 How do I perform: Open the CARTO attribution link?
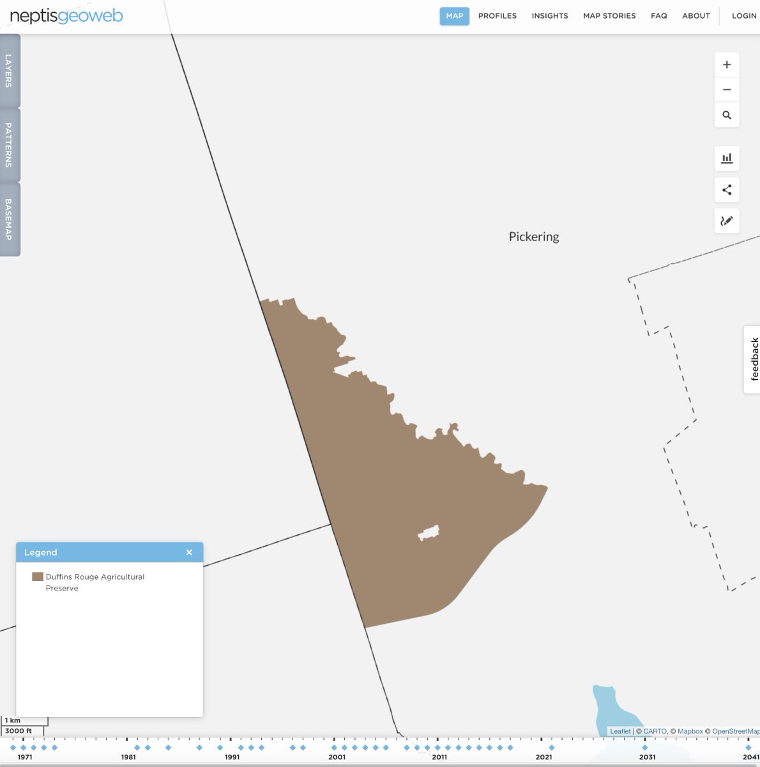655,731
